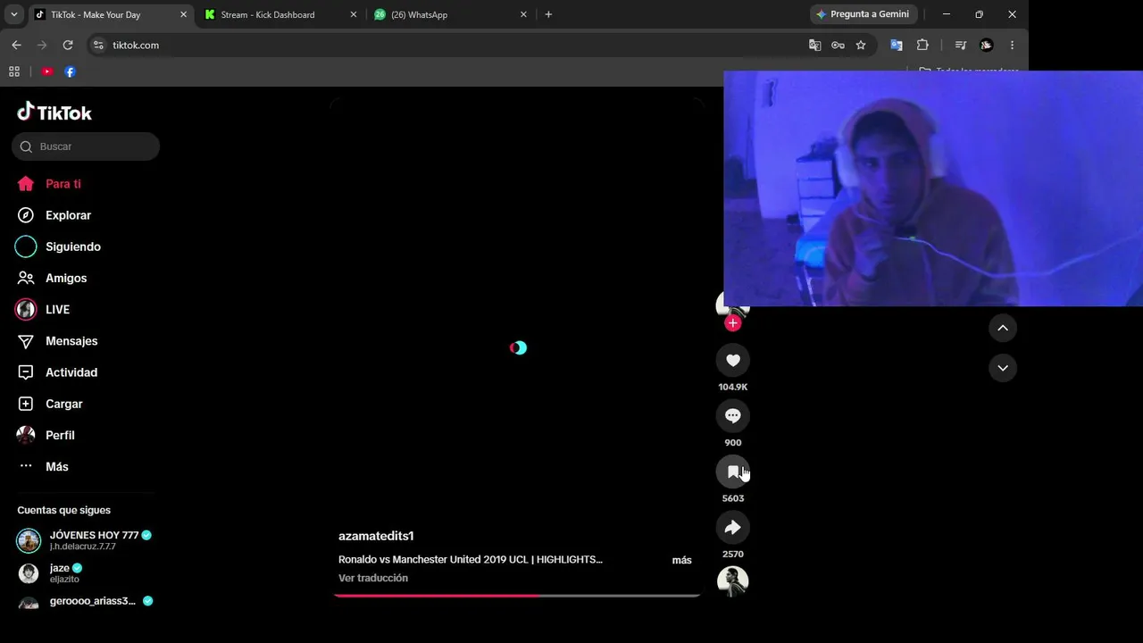Close the Kick Dashboard tab
Viewport: 1143px width, 643px height.
click(353, 14)
